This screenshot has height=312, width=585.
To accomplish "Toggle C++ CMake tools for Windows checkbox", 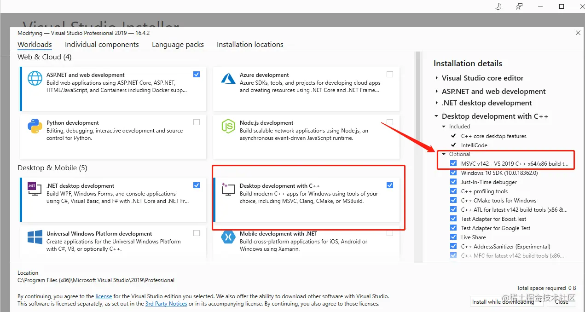I will coord(453,200).
